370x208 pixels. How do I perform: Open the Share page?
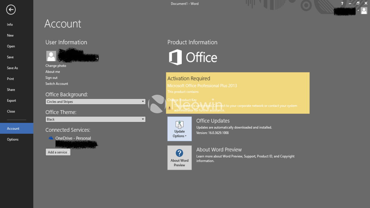click(16, 90)
